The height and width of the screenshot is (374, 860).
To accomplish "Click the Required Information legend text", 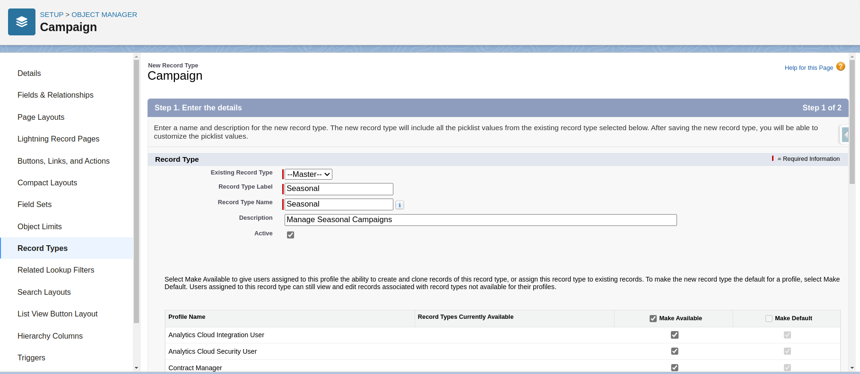I will pos(808,159).
